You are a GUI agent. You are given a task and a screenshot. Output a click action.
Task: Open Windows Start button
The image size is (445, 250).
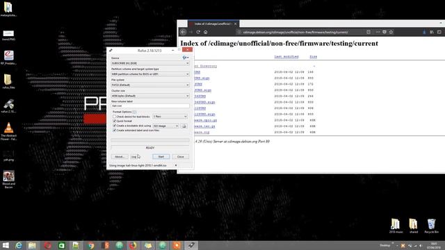6,245
